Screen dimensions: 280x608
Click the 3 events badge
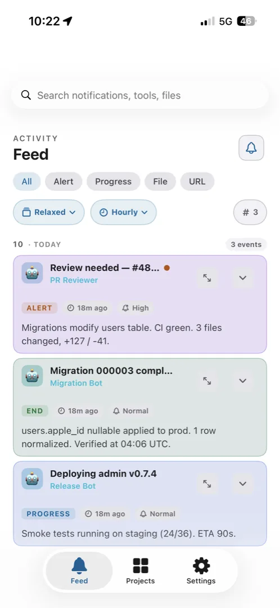(246, 244)
